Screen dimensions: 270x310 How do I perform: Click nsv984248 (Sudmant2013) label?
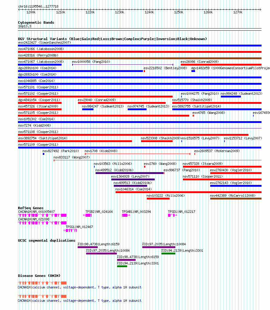241,93
